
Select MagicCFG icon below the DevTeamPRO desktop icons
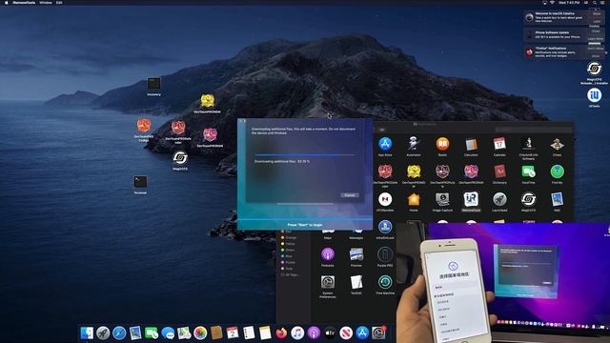[x=180, y=158]
